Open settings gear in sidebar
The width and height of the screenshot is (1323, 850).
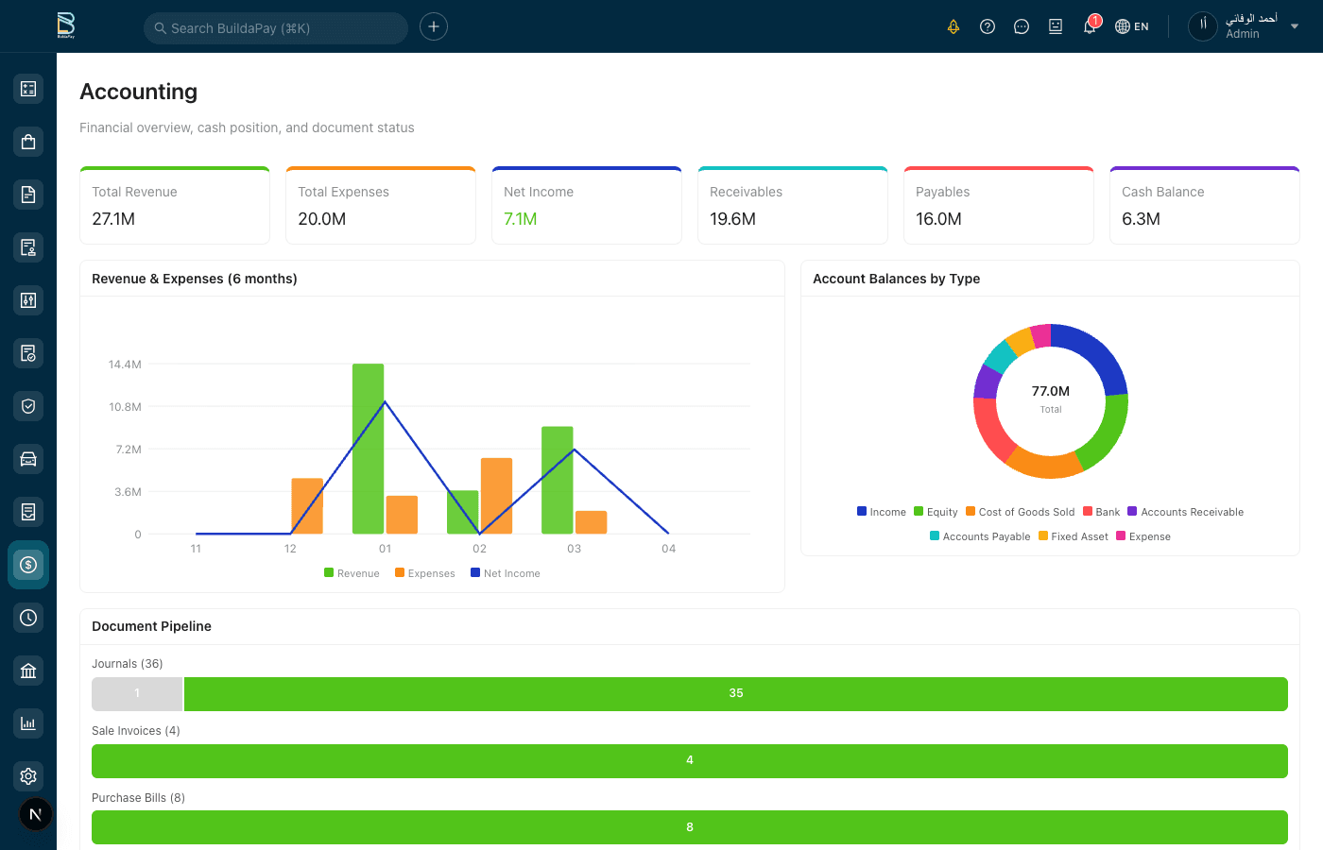coord(28,776)
